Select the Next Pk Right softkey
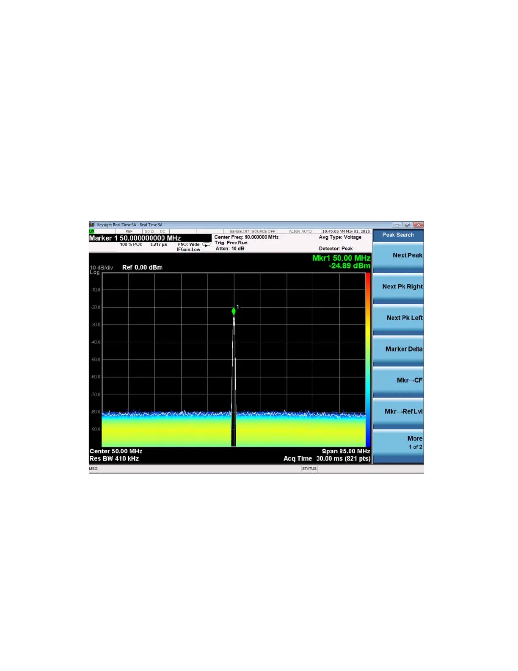 pyautogui.click(x=398, y=287)
